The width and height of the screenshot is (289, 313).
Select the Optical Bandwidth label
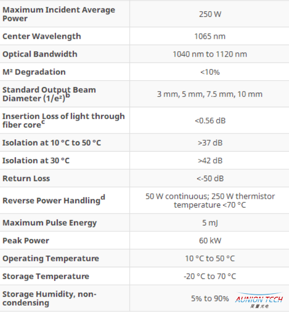coord(40,54)
